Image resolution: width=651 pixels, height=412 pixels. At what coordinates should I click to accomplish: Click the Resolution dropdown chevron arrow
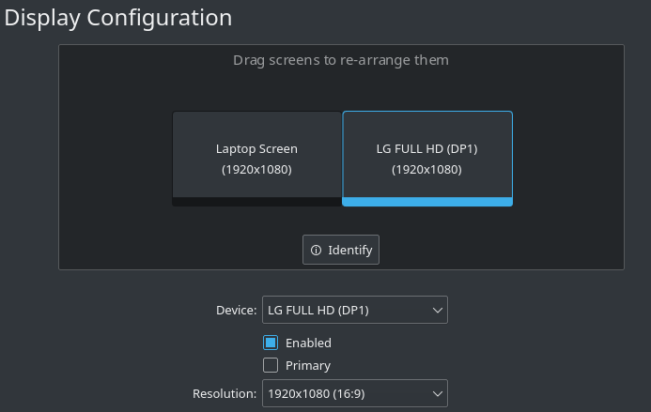[437, 393]
